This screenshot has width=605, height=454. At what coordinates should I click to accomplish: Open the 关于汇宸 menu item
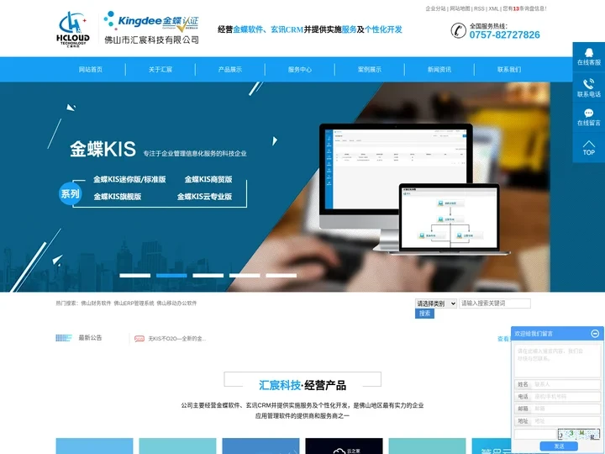point(160,70)
